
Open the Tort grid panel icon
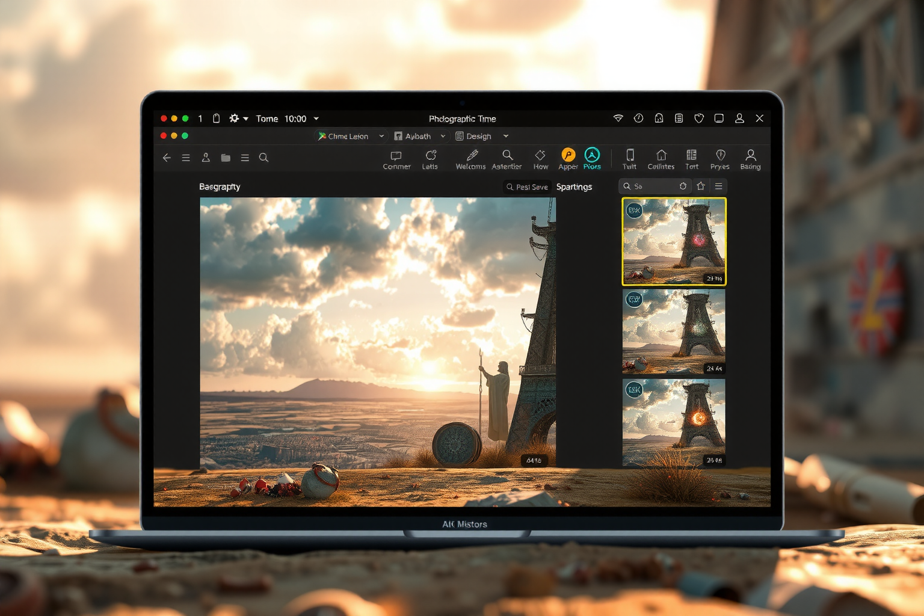(692, 159)
